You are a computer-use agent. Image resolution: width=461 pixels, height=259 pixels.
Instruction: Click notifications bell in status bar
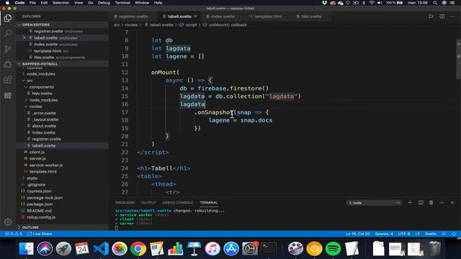click(x=454, y=234)
